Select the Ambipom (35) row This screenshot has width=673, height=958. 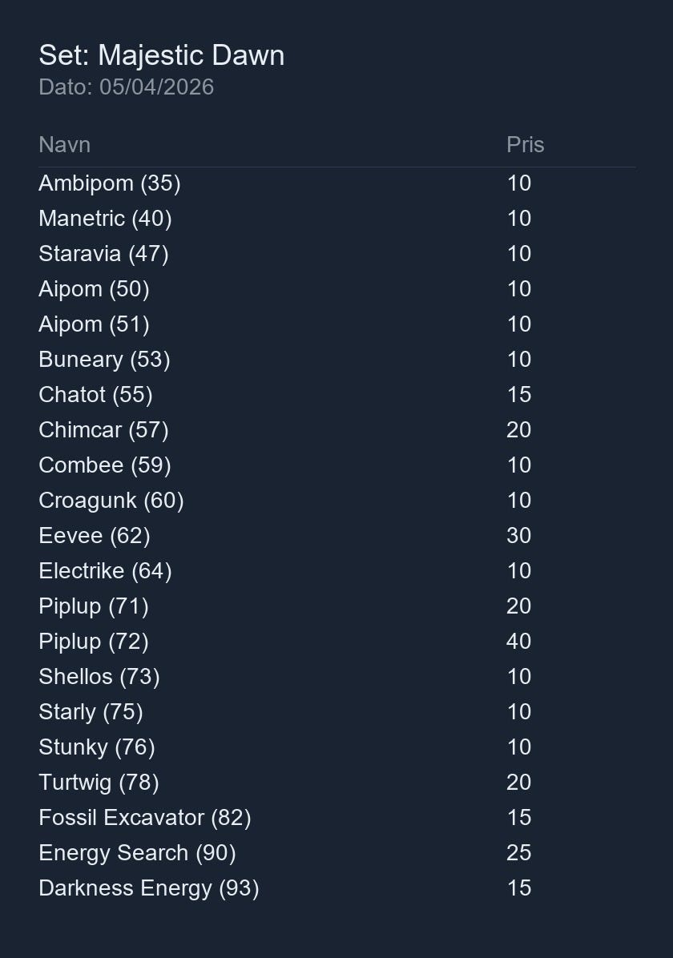click(x=336, y=183)
